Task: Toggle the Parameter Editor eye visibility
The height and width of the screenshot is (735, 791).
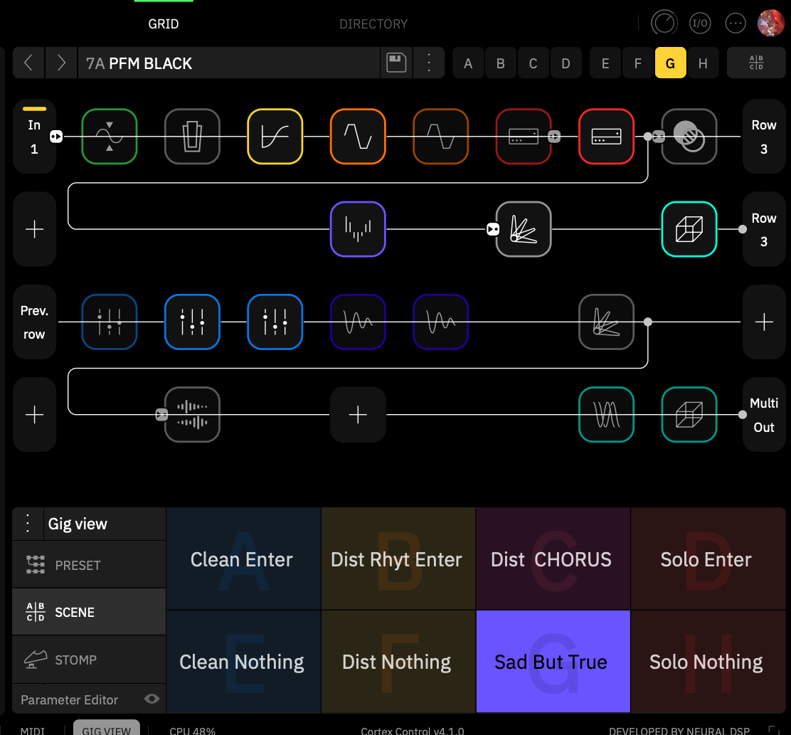Action: (152, 699)
